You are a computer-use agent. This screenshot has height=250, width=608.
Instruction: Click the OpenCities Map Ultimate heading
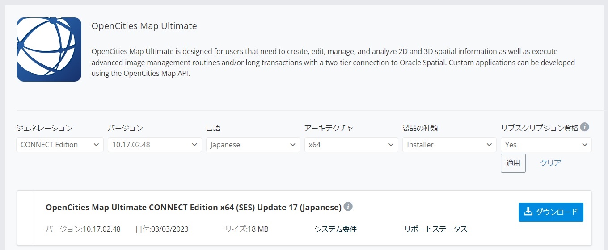(144, 26)
